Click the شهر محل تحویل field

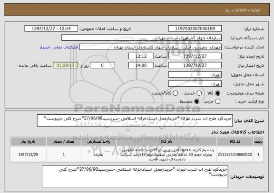coord(195,84)
